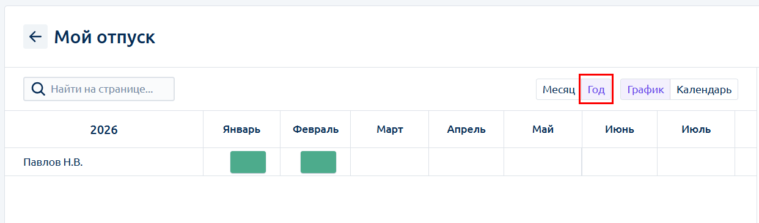
Task: Click the Май column header
Action: pyautogui.click(x=543, y=129)
